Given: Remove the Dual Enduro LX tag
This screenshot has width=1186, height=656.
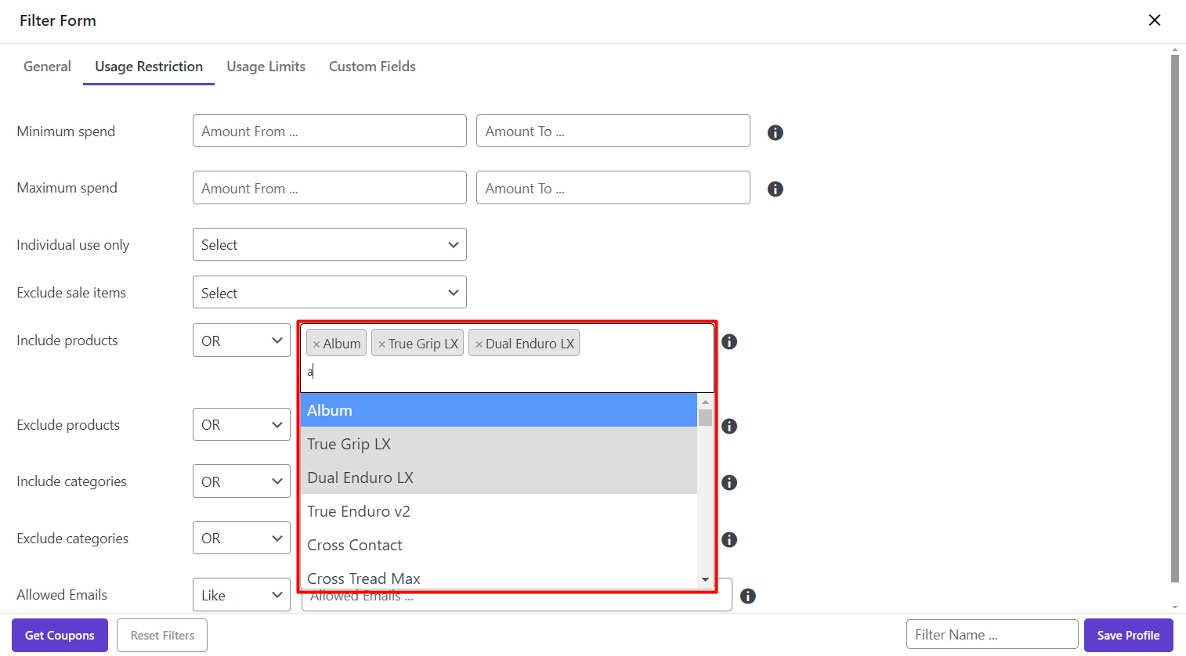Looking at the screenshot, I should coord(479,344).
